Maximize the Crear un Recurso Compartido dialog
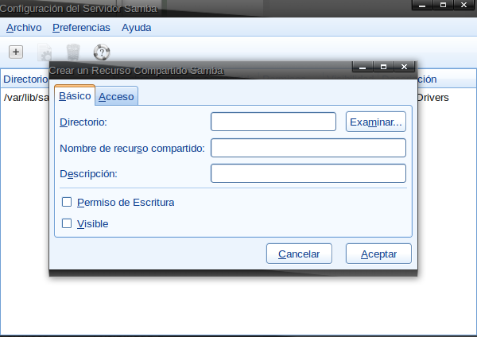 coord(383,67)
